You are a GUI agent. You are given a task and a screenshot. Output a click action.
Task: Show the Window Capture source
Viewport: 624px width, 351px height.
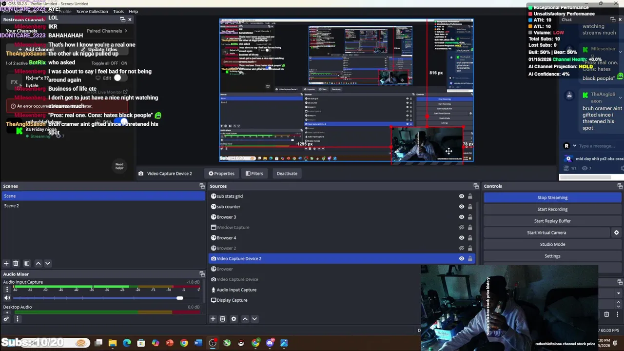[x=461, y=228]
